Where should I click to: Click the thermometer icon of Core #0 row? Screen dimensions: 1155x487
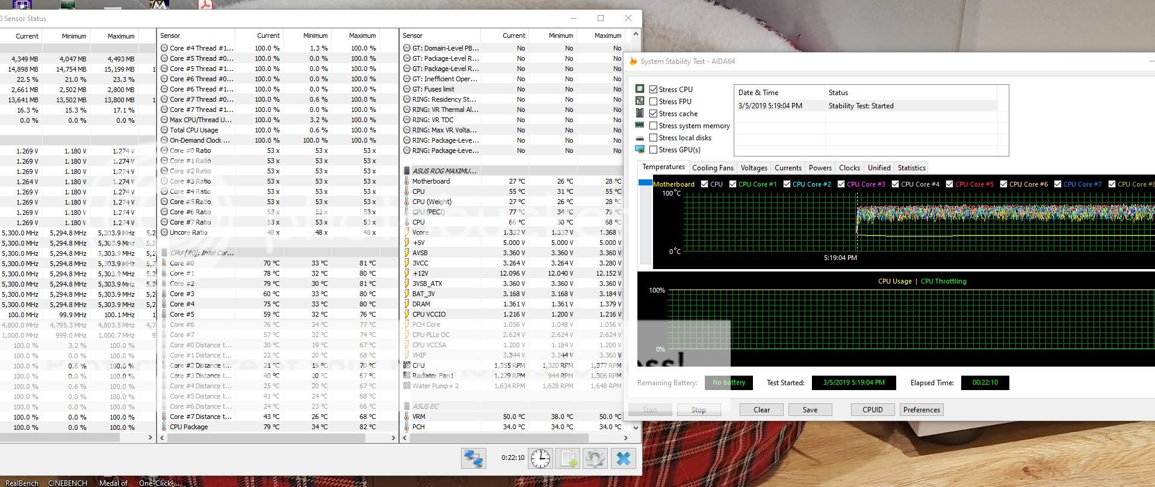[x=164, y=263]
